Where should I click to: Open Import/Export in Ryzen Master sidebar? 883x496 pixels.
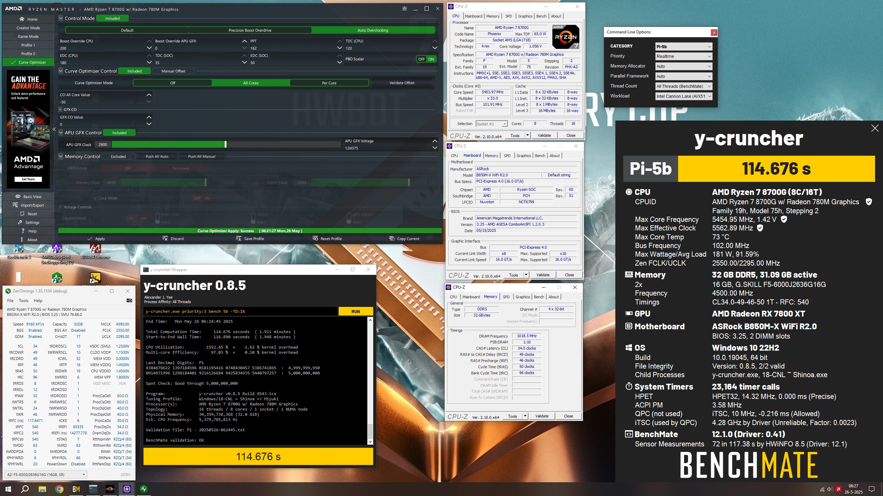pyautogui.click(x=28, y=205)
